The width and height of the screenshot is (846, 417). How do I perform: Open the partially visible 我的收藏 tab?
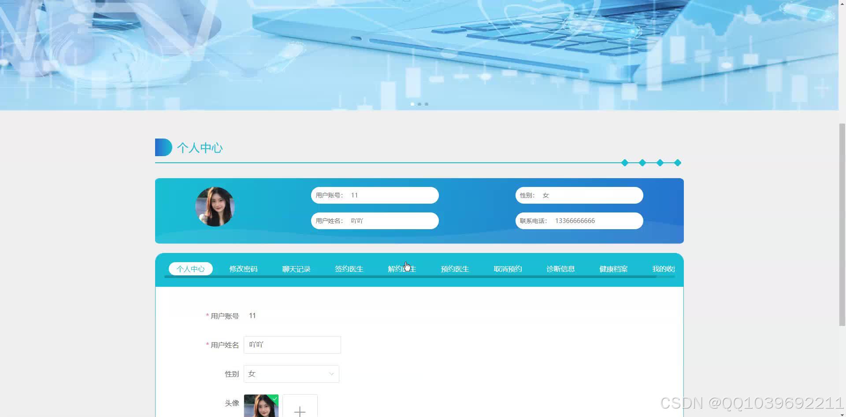[x=663, y=269]
